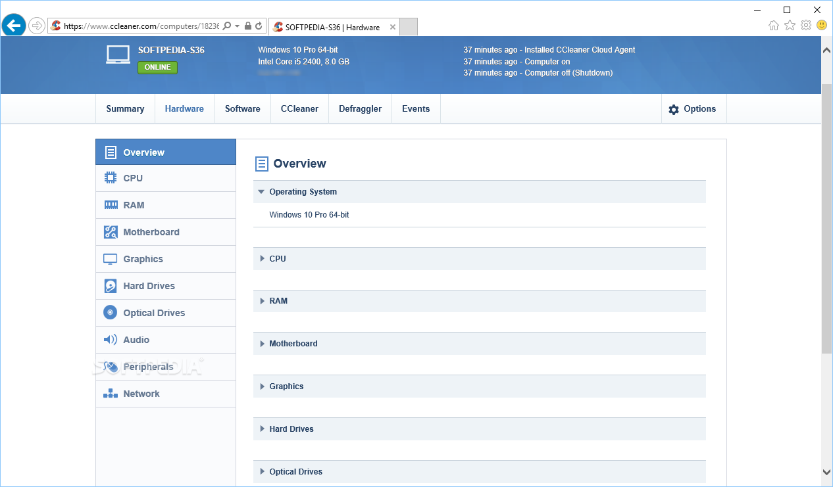Viewport: 833px width, 487px height.
Task: Click 'Windows 10 Pro 64-bit' under Operating System
Action: [x=309, y=215]
